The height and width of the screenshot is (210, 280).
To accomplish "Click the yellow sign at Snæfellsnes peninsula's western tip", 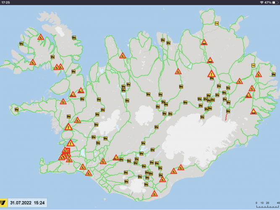I will (x=16, y=110).
